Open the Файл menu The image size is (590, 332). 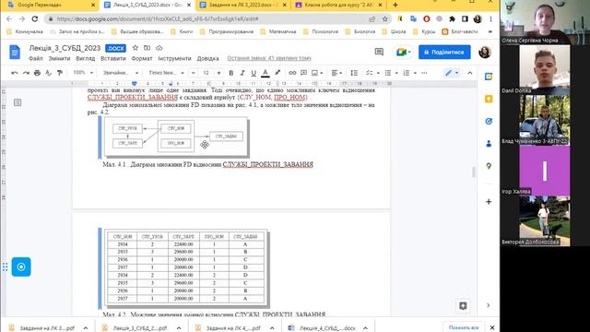pyautogui.click(x=36, y=58)
